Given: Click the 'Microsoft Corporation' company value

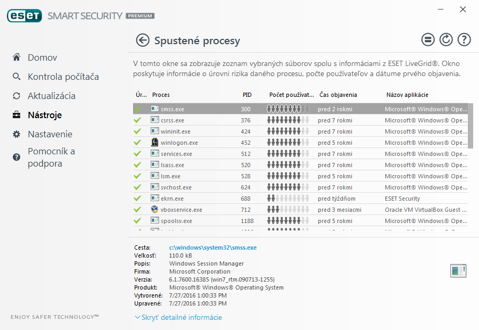Looking at the screenshot, I should click(200, 271).
